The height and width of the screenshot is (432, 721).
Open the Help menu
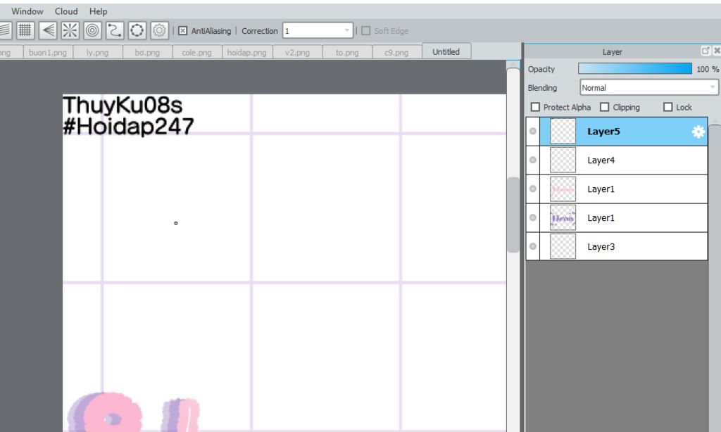[x=98, y=11]
